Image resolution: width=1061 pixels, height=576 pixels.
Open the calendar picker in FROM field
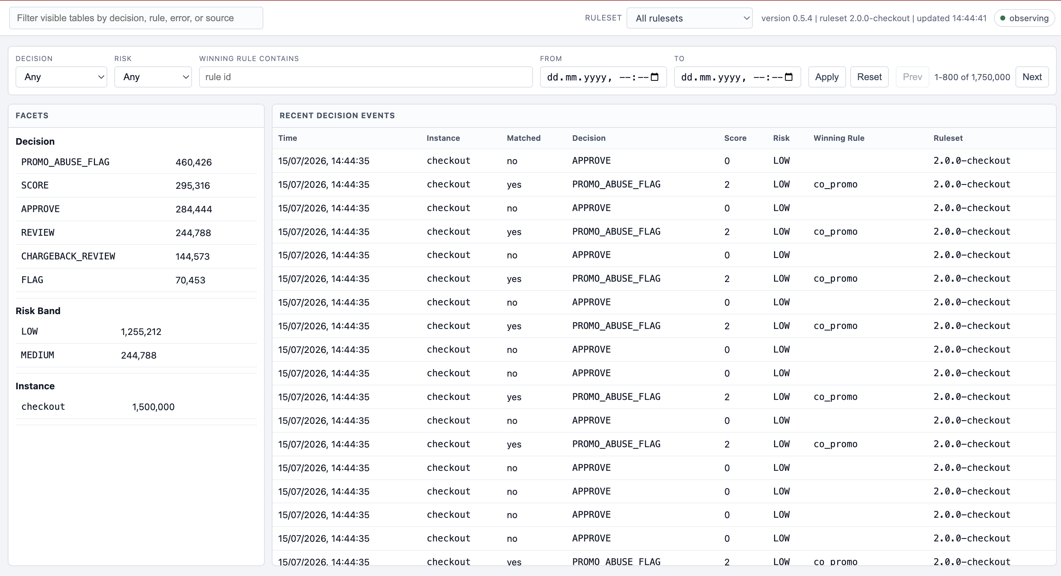(654, 77)
